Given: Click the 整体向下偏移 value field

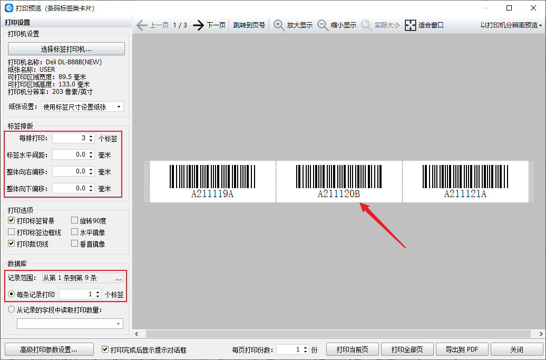Looking at the screenshot, I should coord(70,188).
